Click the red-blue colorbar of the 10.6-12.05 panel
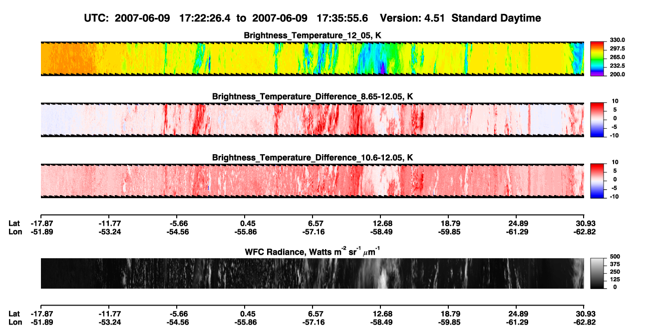649x333 pixels. tap(597, 181)
